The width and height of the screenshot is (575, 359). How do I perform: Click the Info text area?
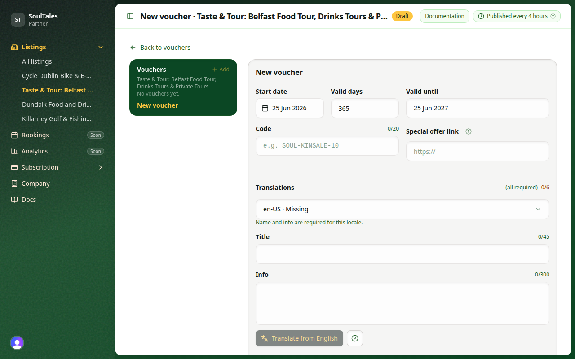[402, 303]
